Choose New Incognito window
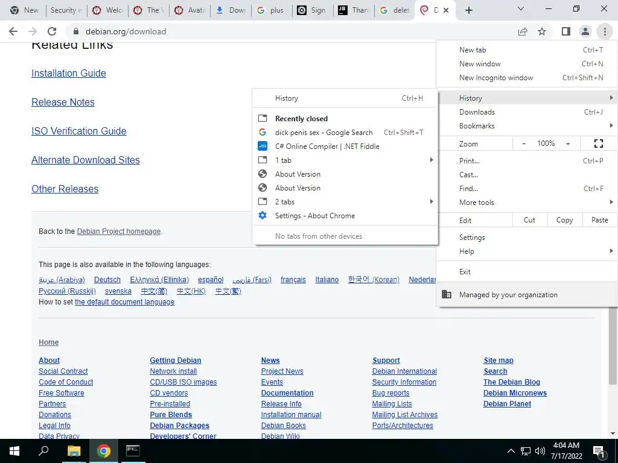 pos(527,78)
